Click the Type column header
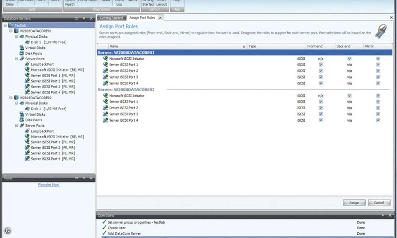This screenshot has width=397, height=238. coord(277,46)
